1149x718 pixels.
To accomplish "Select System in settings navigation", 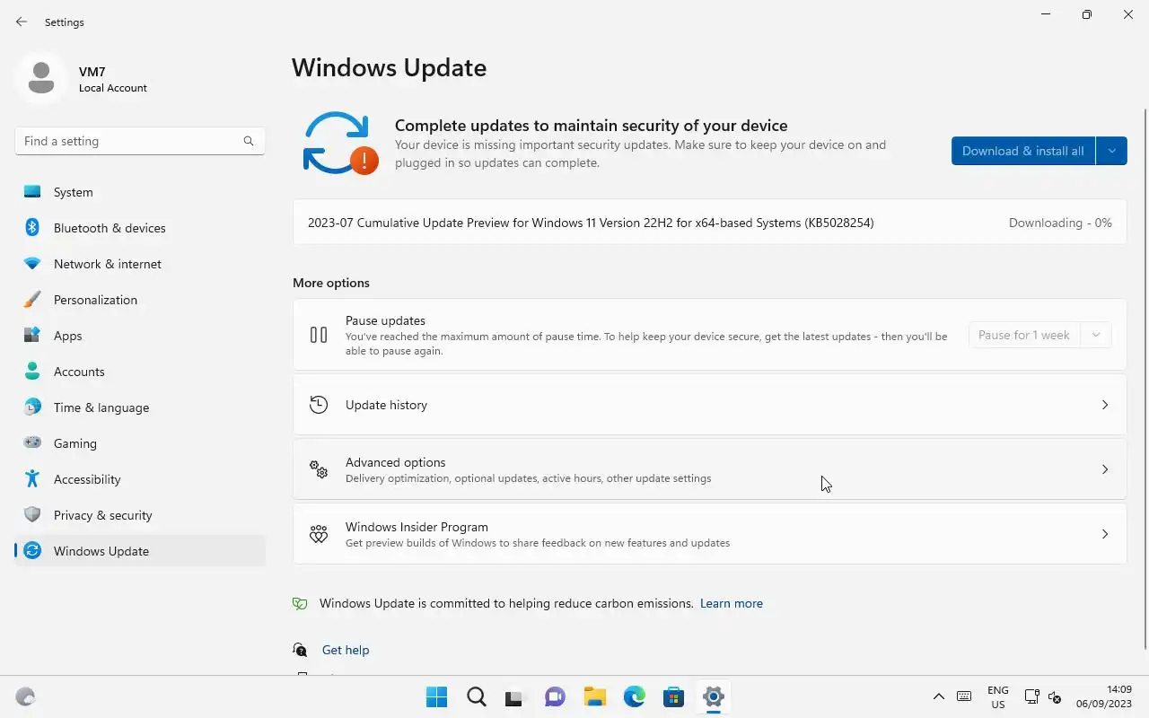I will (x=140, y=192).
